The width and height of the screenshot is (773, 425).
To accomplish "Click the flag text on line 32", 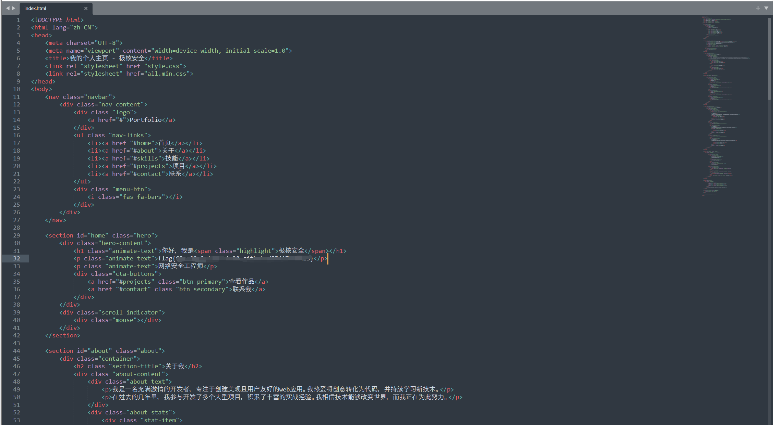I will coord(166,258).
